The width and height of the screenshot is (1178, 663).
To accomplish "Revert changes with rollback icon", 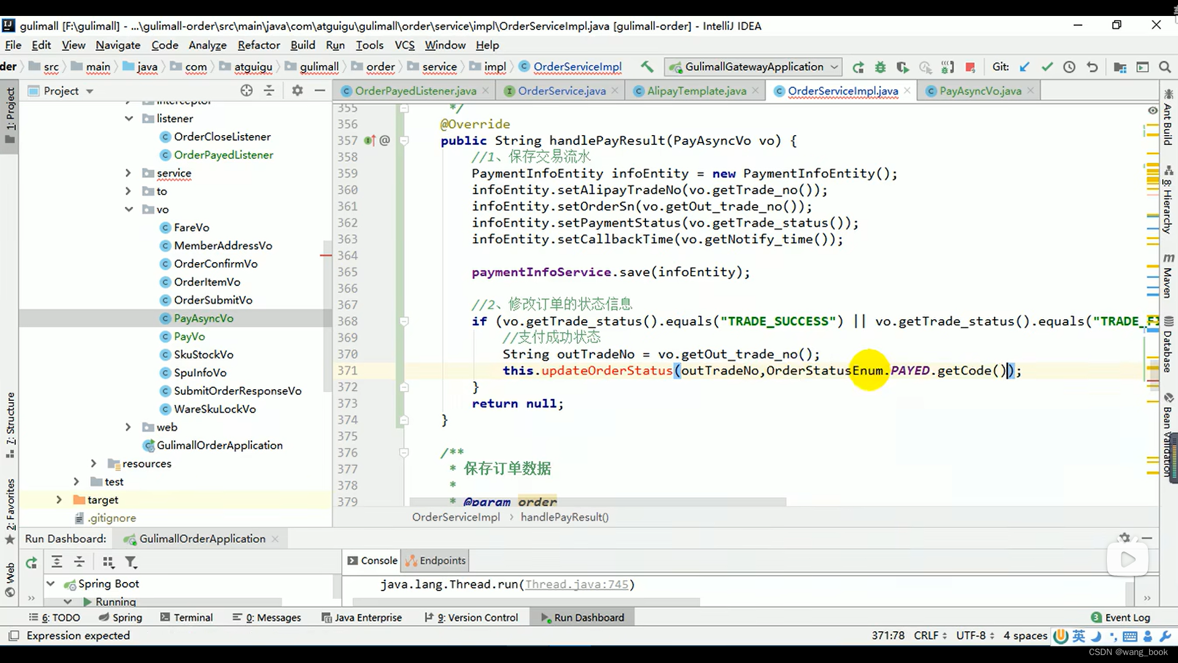I will pyautogui.click(x=1092, y=67).
